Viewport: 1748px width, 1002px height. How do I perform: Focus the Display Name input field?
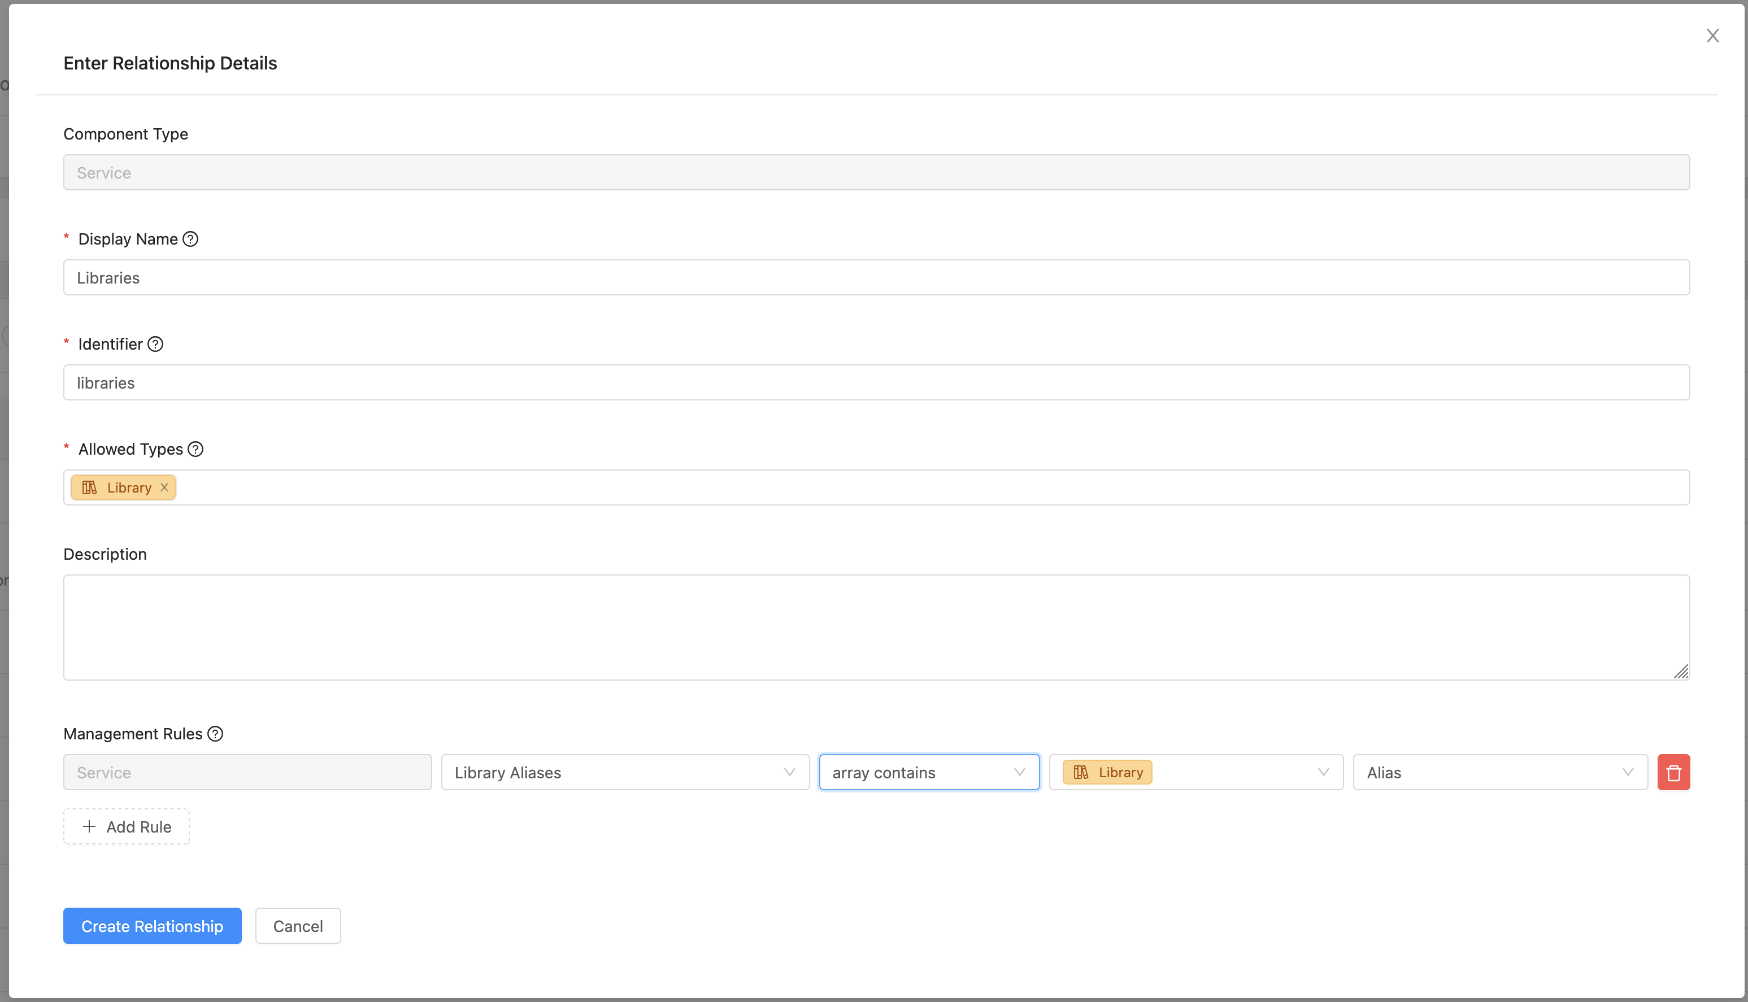coord(876,277)
